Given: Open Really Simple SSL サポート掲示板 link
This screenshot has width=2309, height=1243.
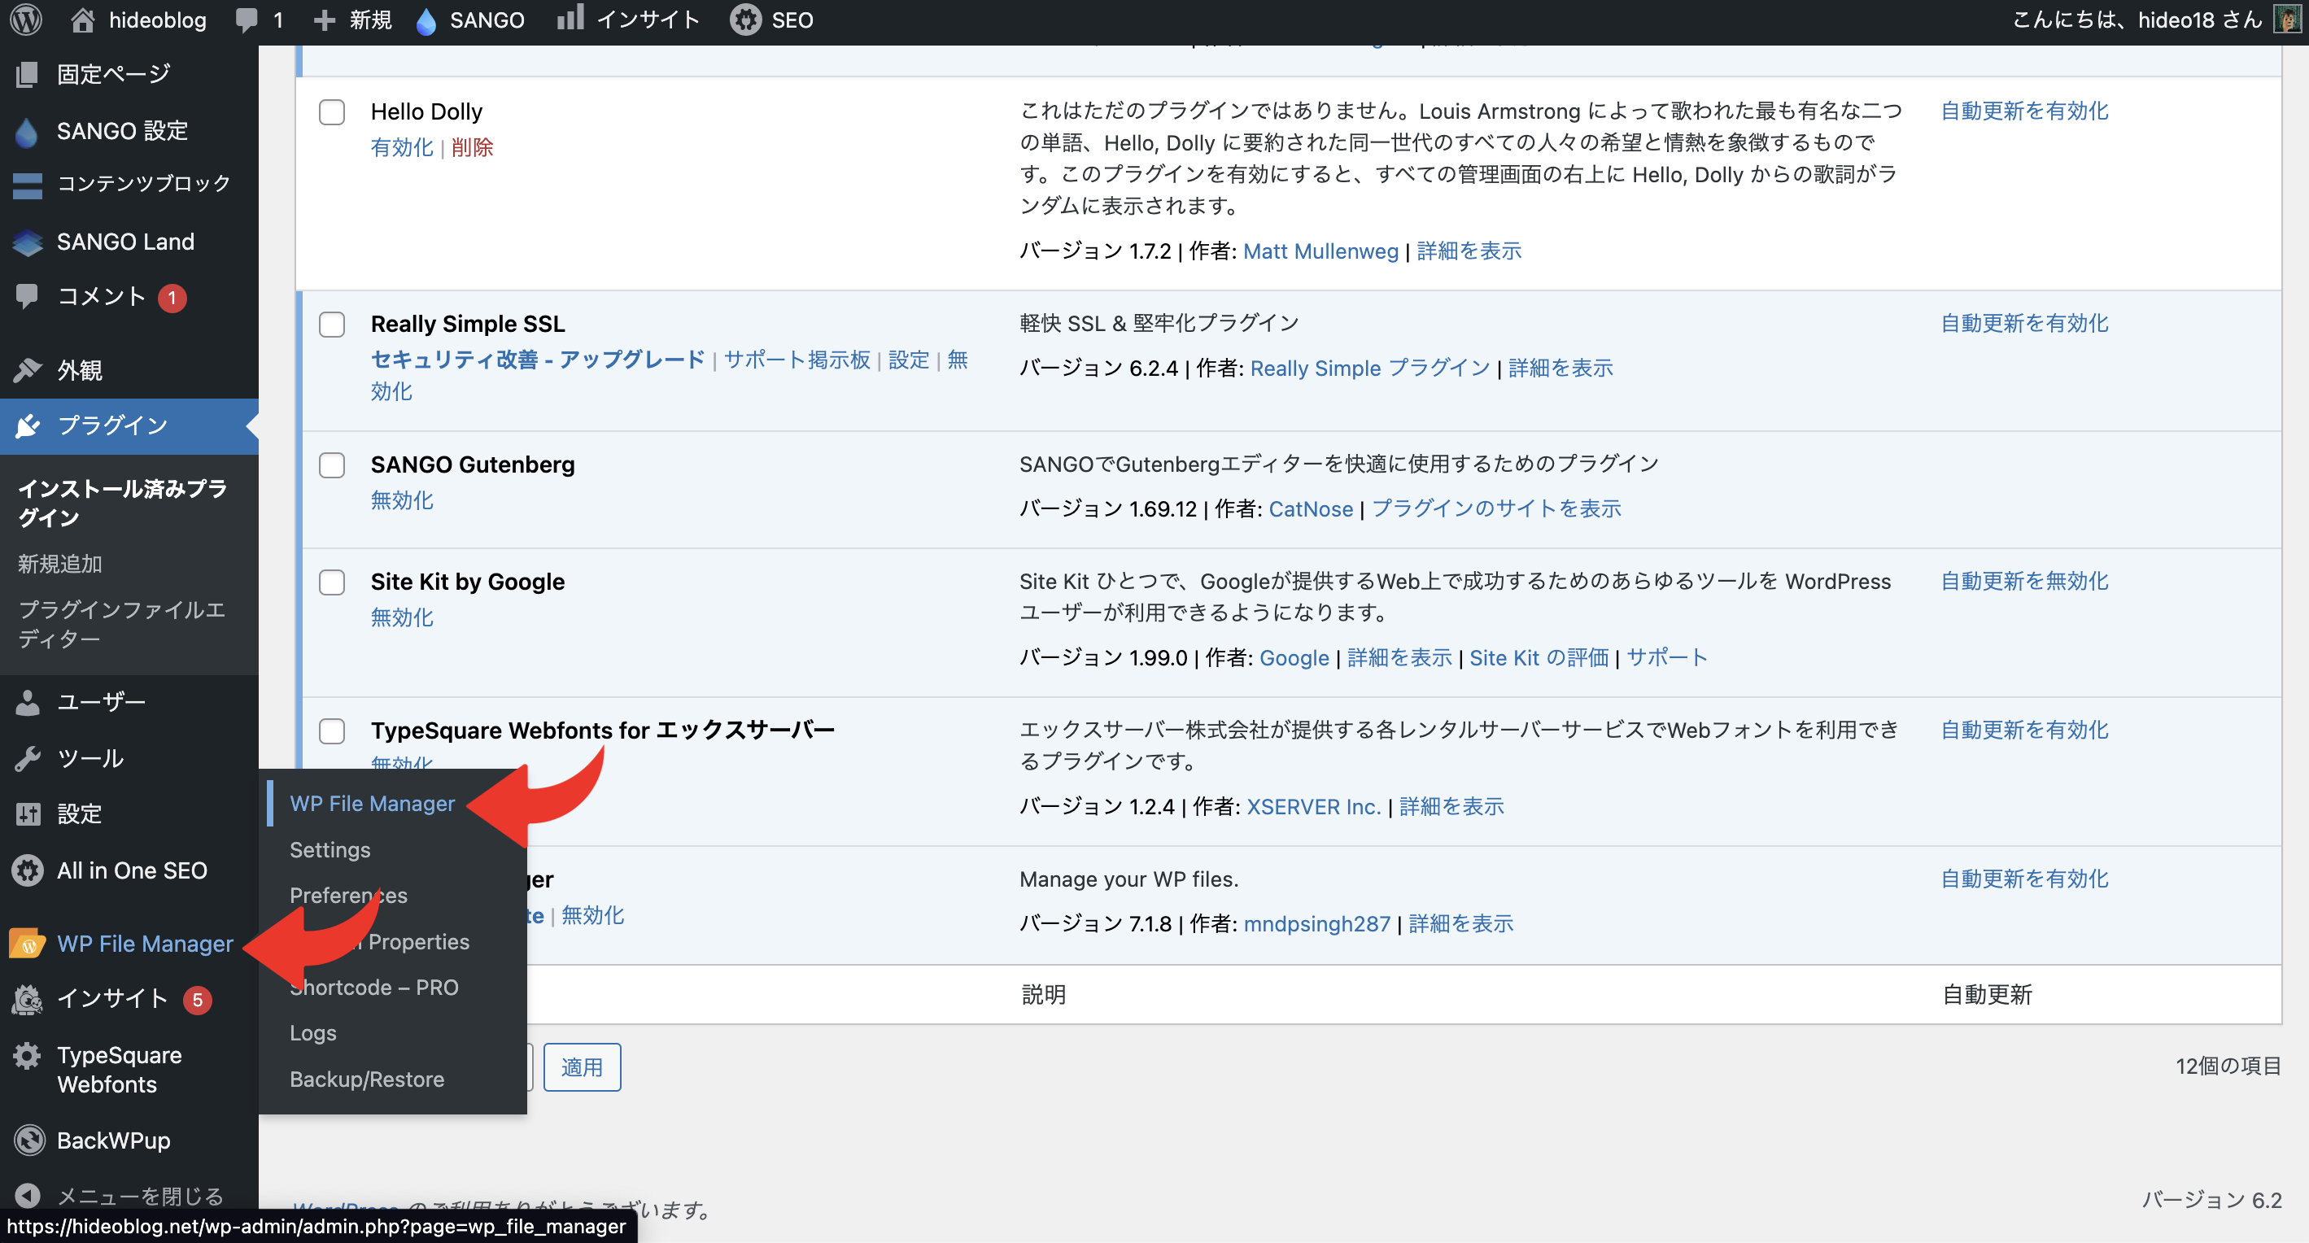Looking at the screenshot, I should point(796,360).
